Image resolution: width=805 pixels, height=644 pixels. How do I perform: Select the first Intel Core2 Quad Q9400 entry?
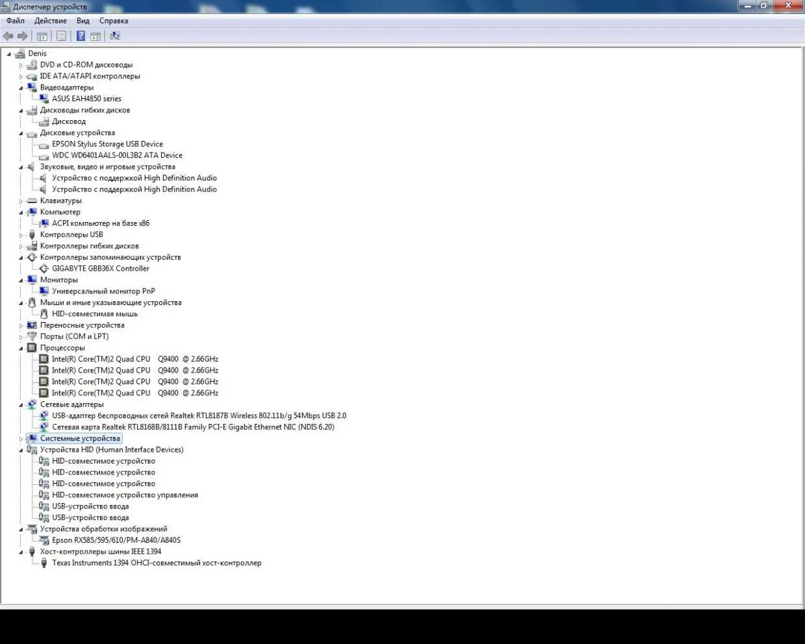tap(135, 359)
